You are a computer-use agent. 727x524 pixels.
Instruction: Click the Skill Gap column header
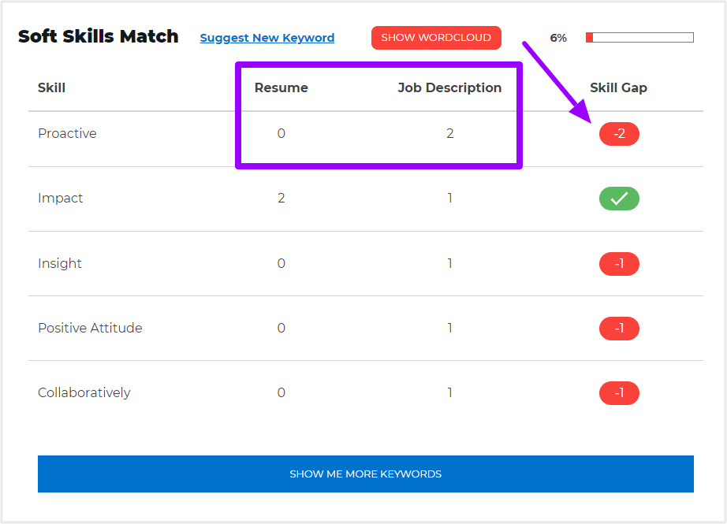coord(618,87)
